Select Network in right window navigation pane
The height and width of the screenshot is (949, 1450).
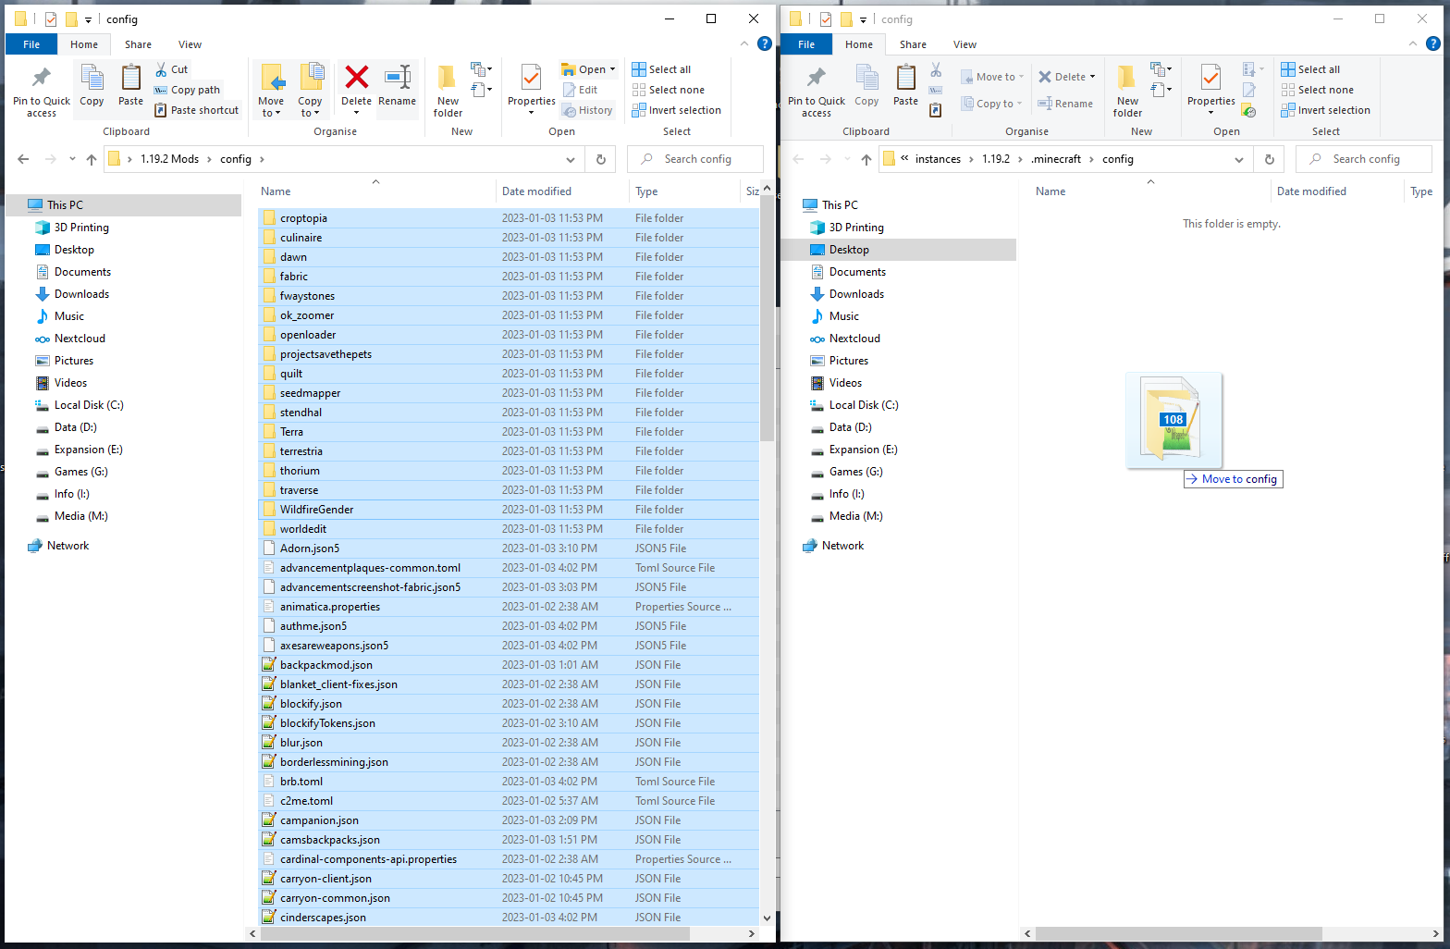(x=842, y=546)
